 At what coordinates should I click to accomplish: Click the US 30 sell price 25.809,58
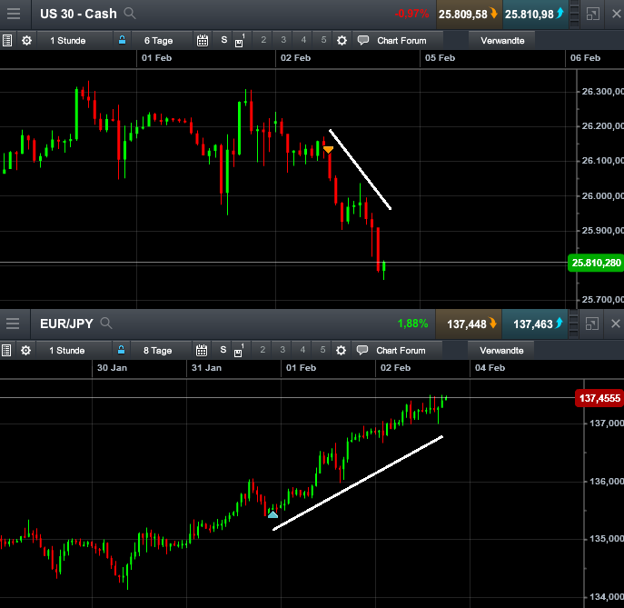click(x=467, y=14)
